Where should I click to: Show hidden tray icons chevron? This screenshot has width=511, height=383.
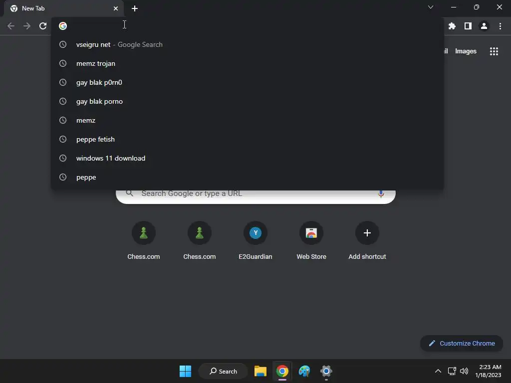pyautogui.click(x=438, y=371)
